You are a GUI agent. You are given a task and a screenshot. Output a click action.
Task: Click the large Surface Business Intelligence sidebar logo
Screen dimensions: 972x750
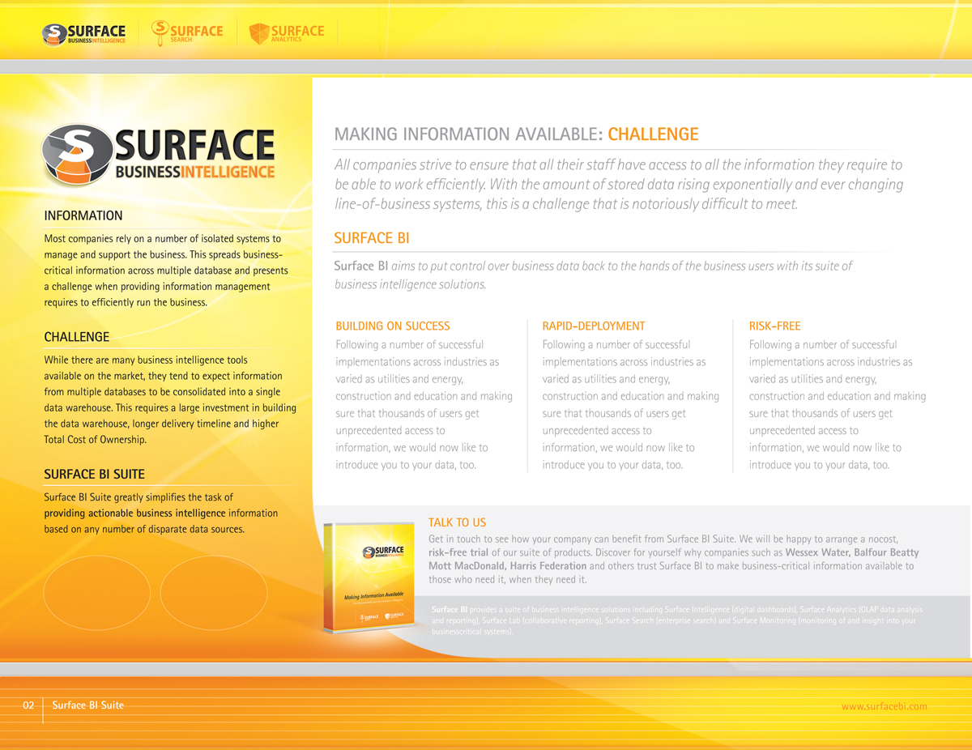point(159,155)
